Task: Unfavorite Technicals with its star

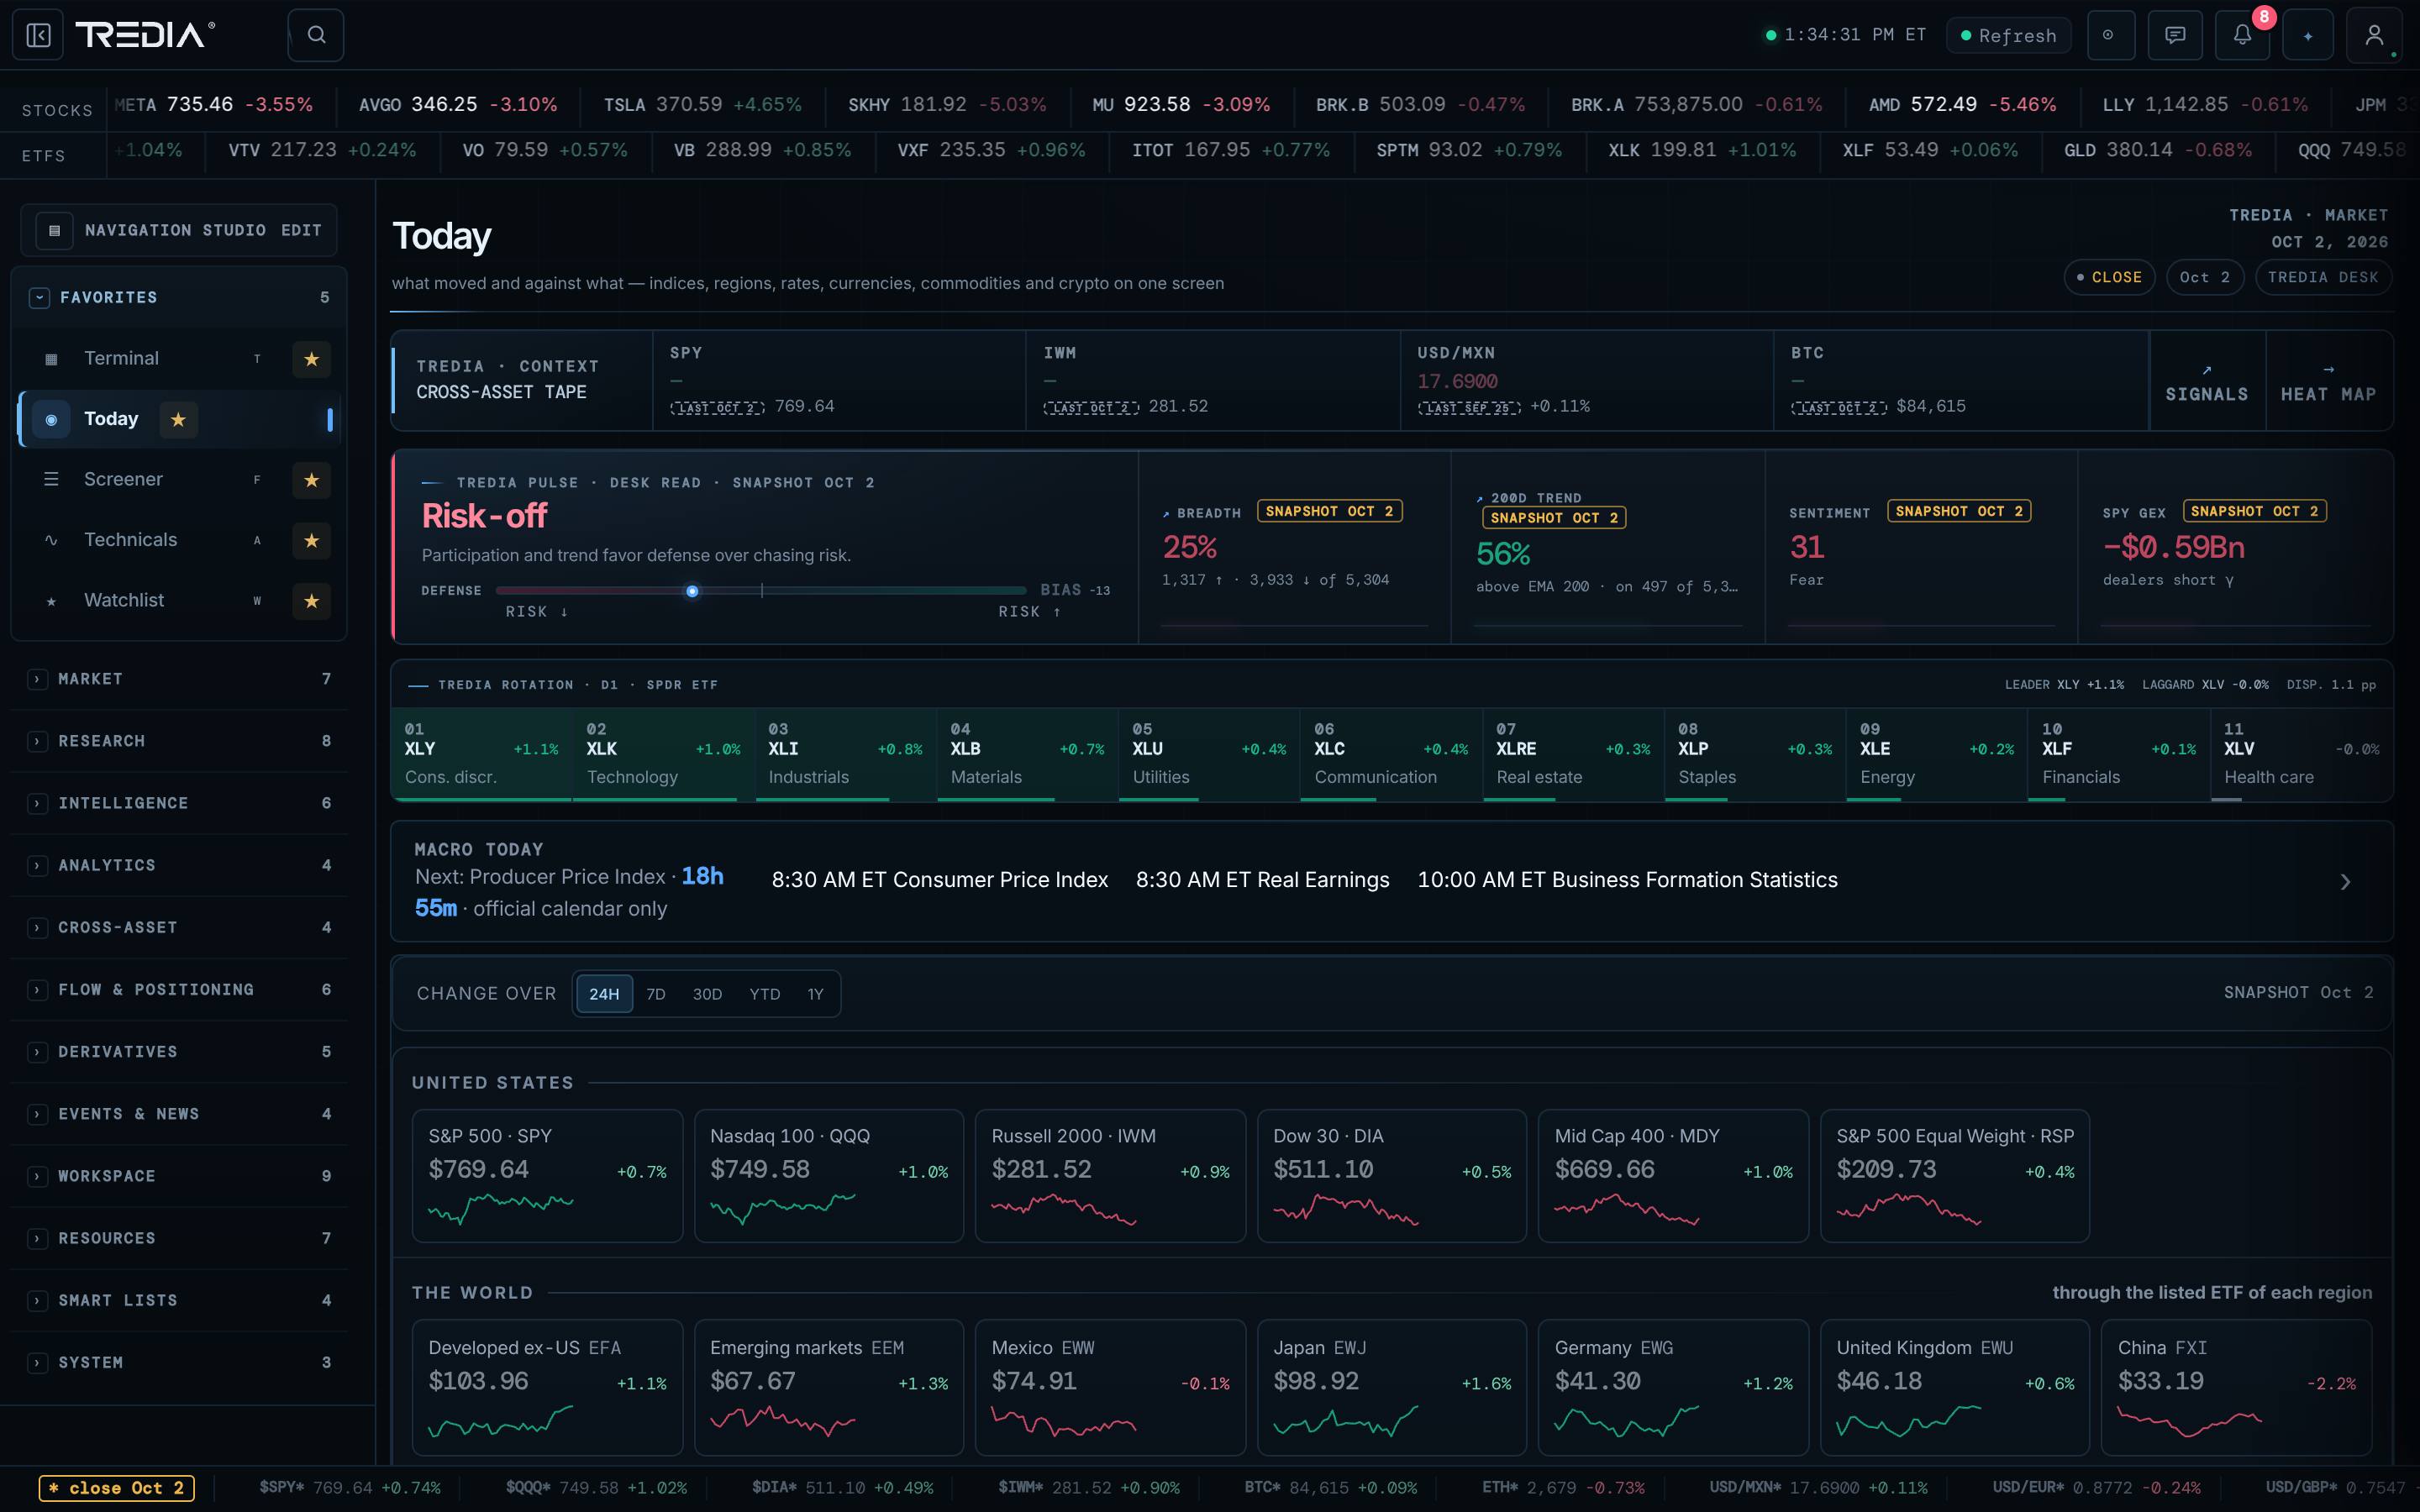Action: pyautogui.click(x=311, y=540)
